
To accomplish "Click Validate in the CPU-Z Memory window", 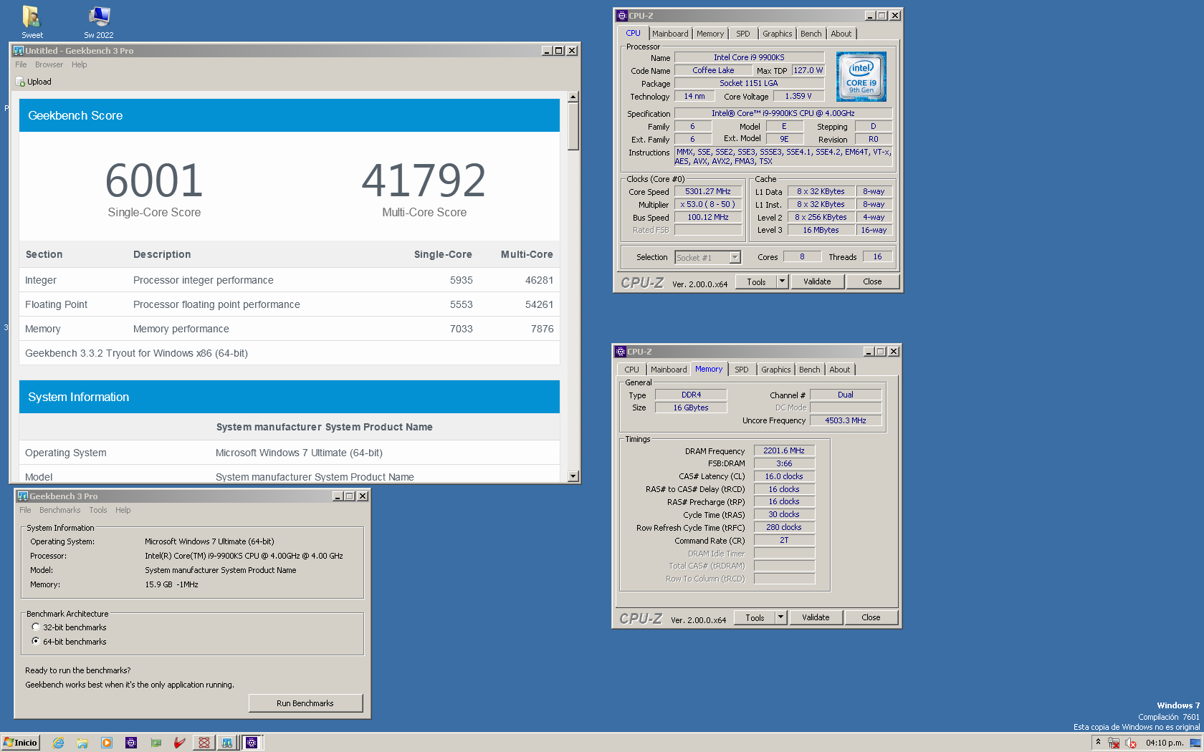I will 816,617.
